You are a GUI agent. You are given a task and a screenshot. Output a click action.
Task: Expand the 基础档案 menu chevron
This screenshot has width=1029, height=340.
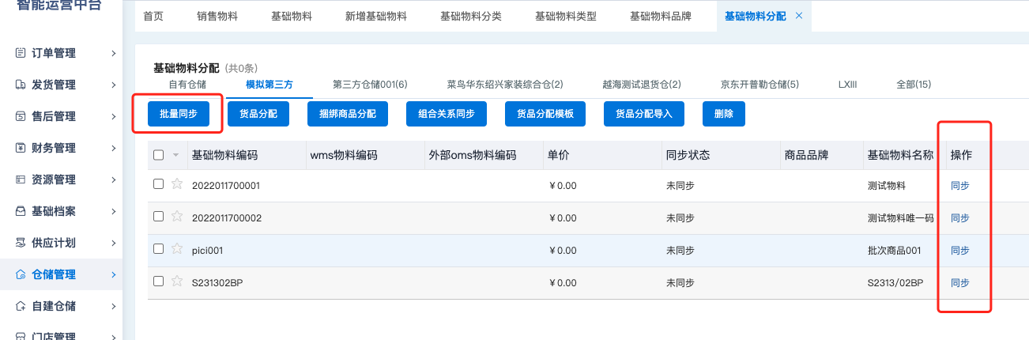(x=113, y=211)
